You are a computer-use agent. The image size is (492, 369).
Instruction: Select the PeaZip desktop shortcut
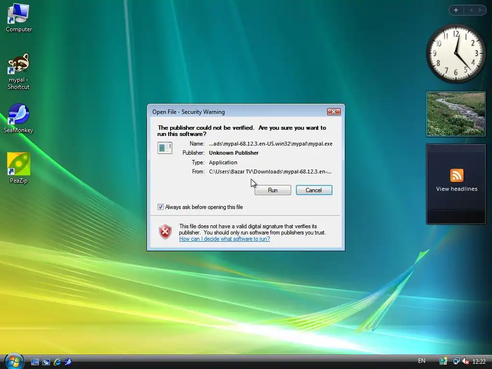point(19,168)
